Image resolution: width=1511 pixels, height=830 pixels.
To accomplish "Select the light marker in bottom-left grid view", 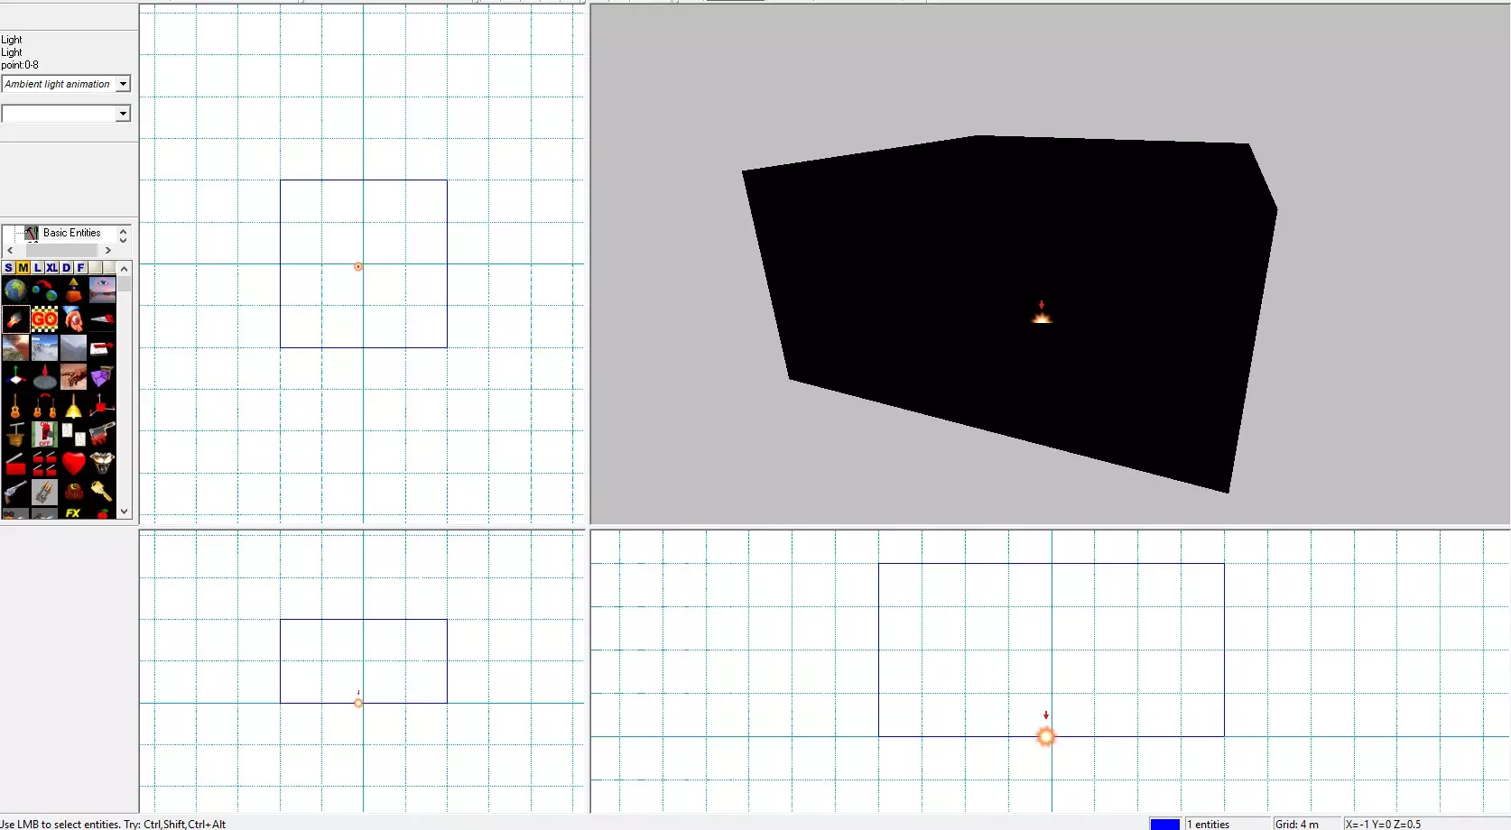I will coord(358,703).
